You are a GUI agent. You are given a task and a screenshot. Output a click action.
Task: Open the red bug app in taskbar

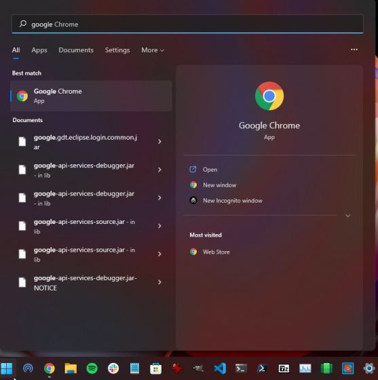point(177,368)
